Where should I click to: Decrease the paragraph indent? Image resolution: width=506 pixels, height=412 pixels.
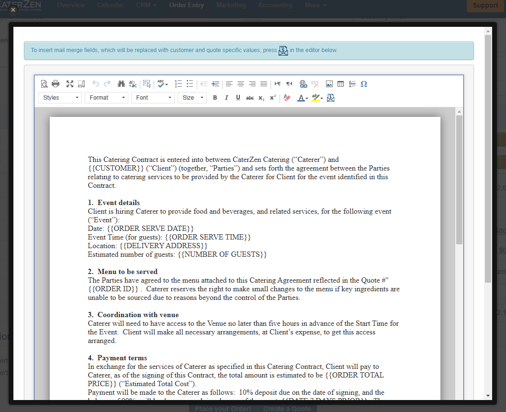click(x=204, y=84)
